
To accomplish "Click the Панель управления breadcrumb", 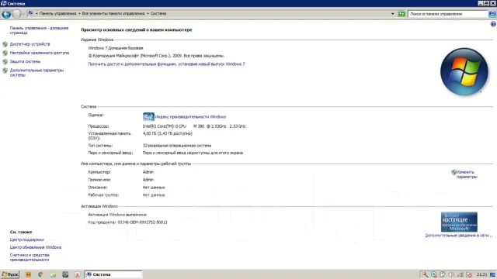I will [57, 14].
